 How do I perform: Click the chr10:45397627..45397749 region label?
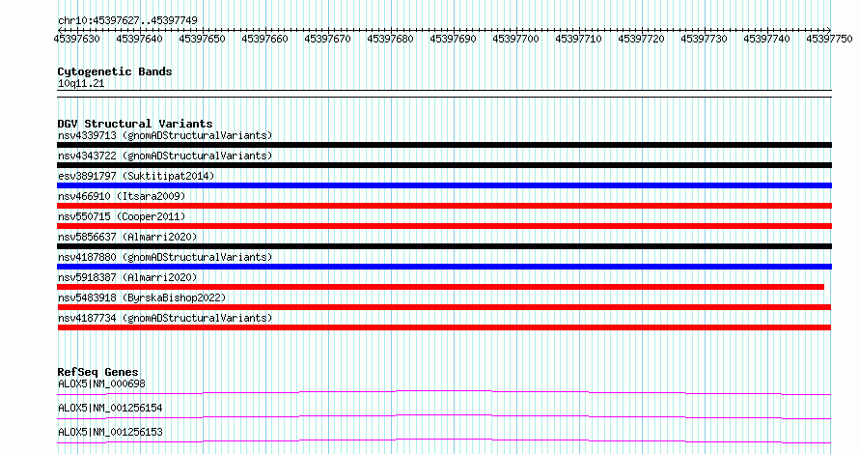[x=127, y=20]
